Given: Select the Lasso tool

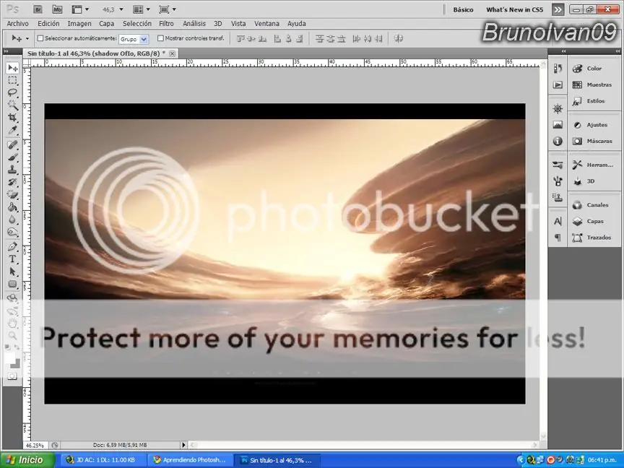Looking at the screenshot, I should point(12,93).
